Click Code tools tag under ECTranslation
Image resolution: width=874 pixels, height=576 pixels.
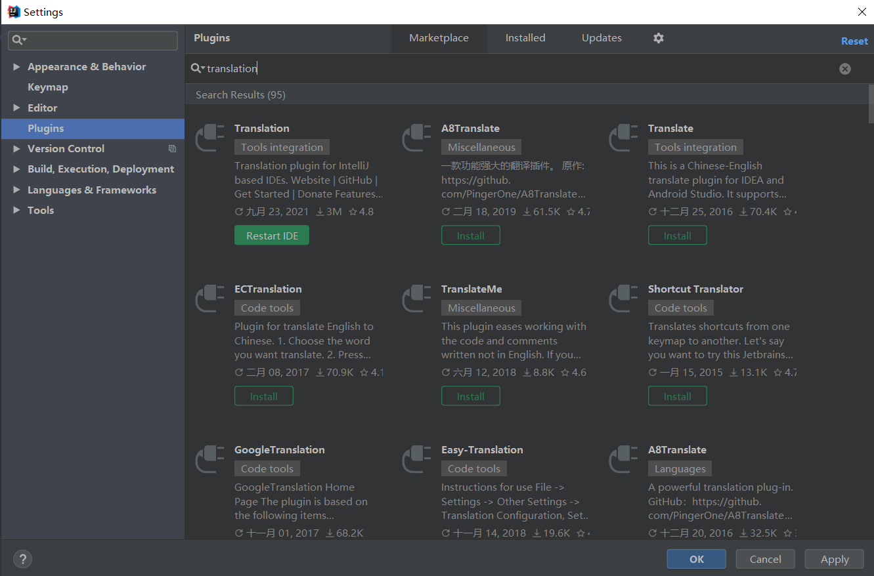click(x=267, y=308)
